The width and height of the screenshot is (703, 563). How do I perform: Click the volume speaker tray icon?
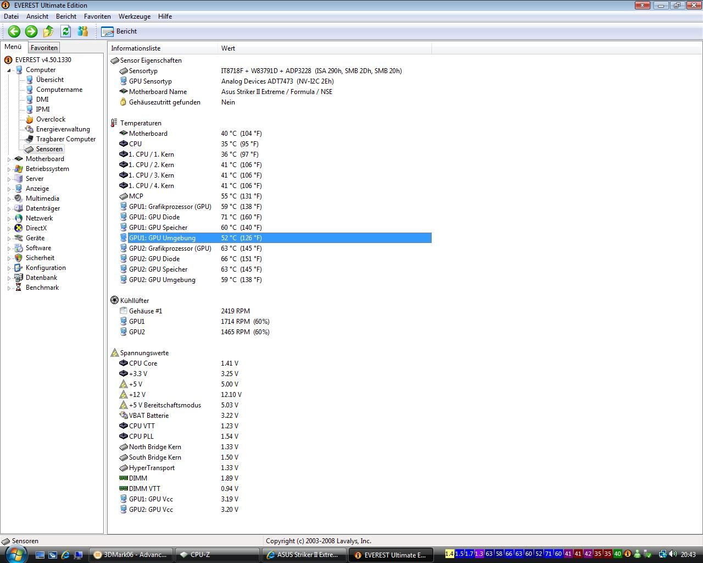coord(673,554)
